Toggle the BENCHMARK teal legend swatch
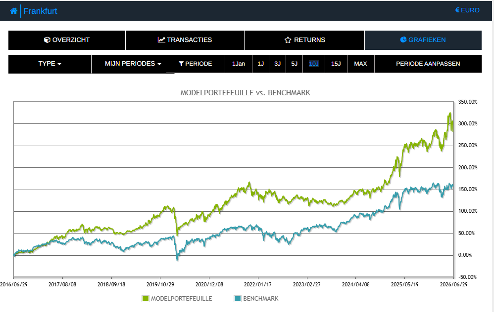The width and height of the screenshot is (494, 312). coord(237,299)
